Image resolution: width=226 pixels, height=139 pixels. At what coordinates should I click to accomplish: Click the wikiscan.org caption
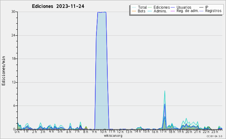[x=113, y=136]
